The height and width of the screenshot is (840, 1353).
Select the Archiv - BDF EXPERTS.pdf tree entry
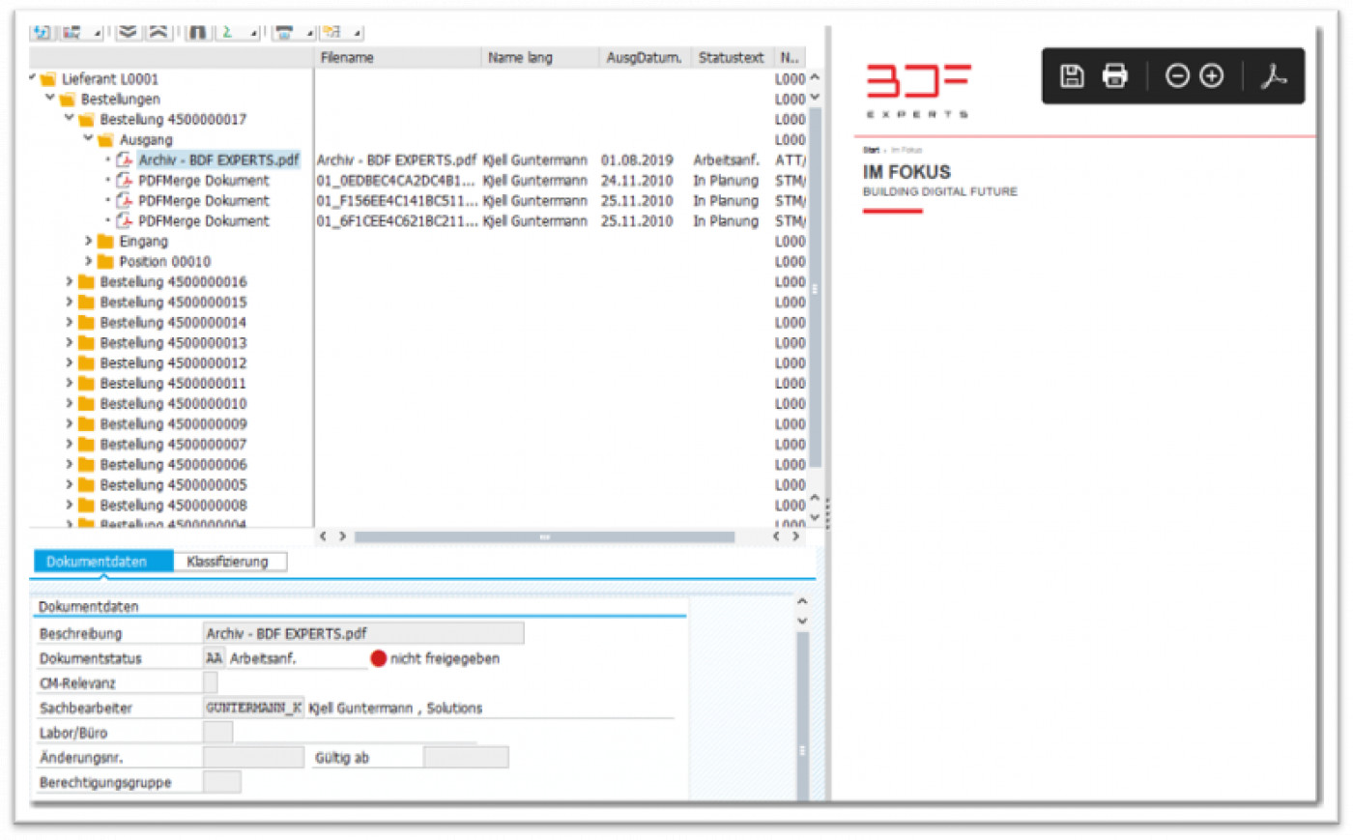[x=217, y=159]
